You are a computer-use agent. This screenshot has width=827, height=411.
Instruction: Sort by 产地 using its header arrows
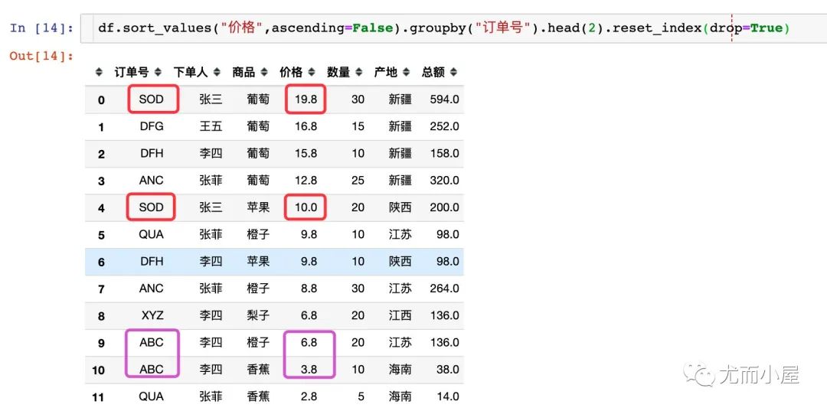point(406,73)
